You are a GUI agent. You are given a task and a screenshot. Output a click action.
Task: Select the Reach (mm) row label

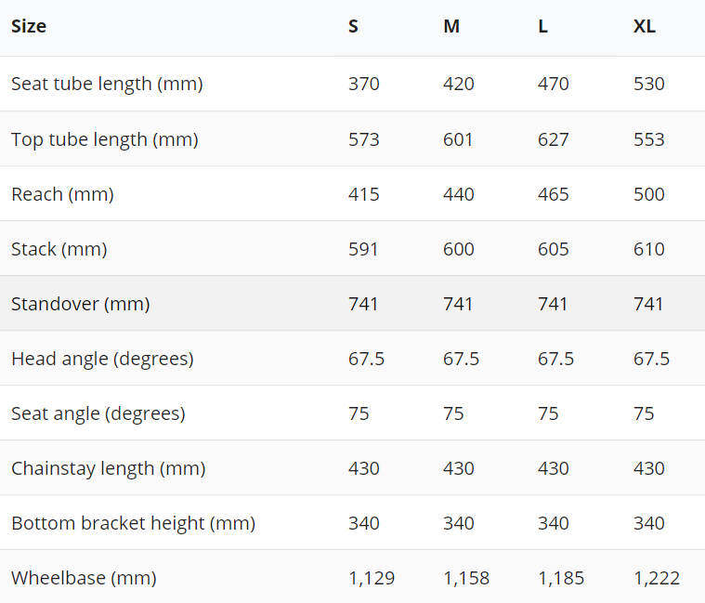(62, 194)
